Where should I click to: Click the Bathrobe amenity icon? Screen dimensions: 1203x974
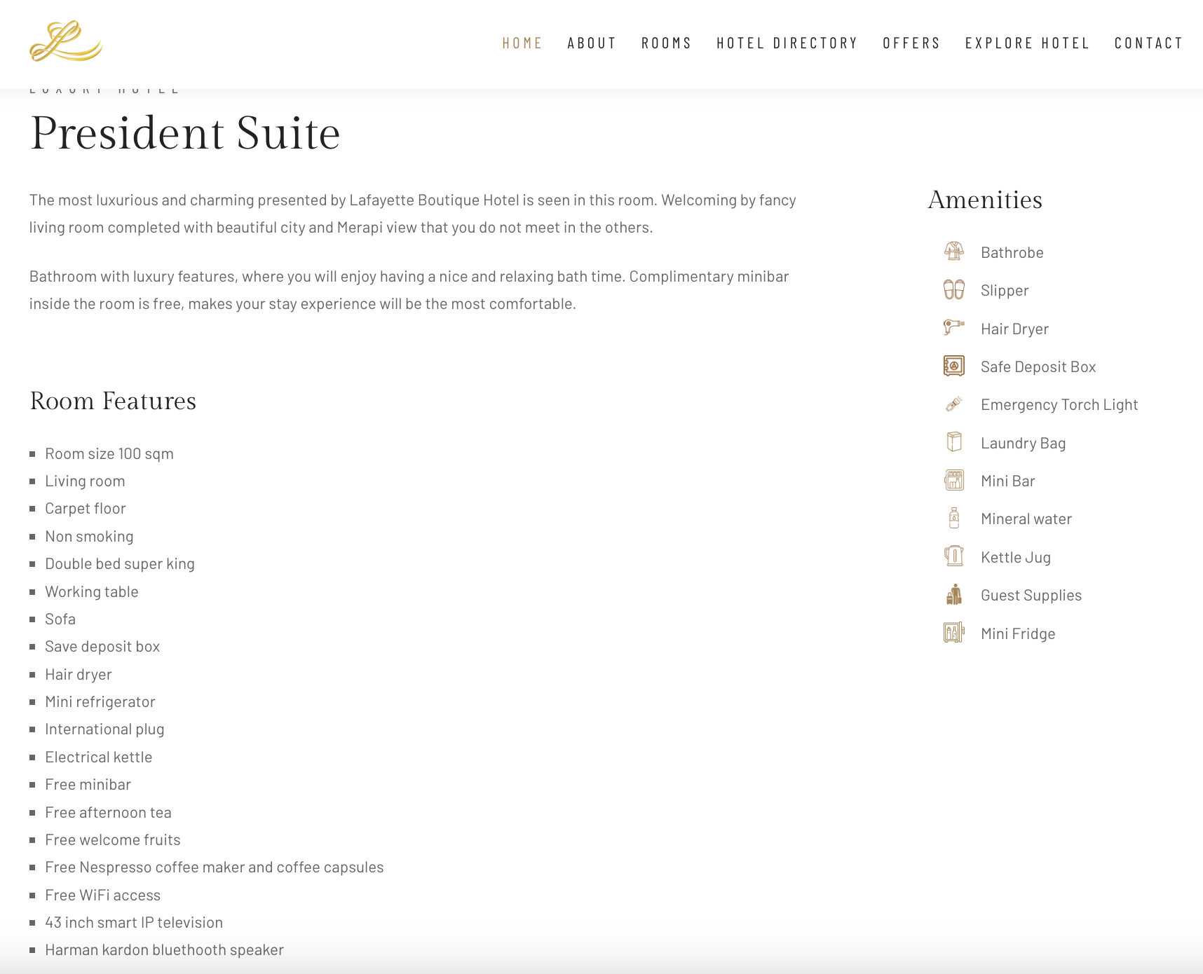pyautogui.click(x=953, y=252)
